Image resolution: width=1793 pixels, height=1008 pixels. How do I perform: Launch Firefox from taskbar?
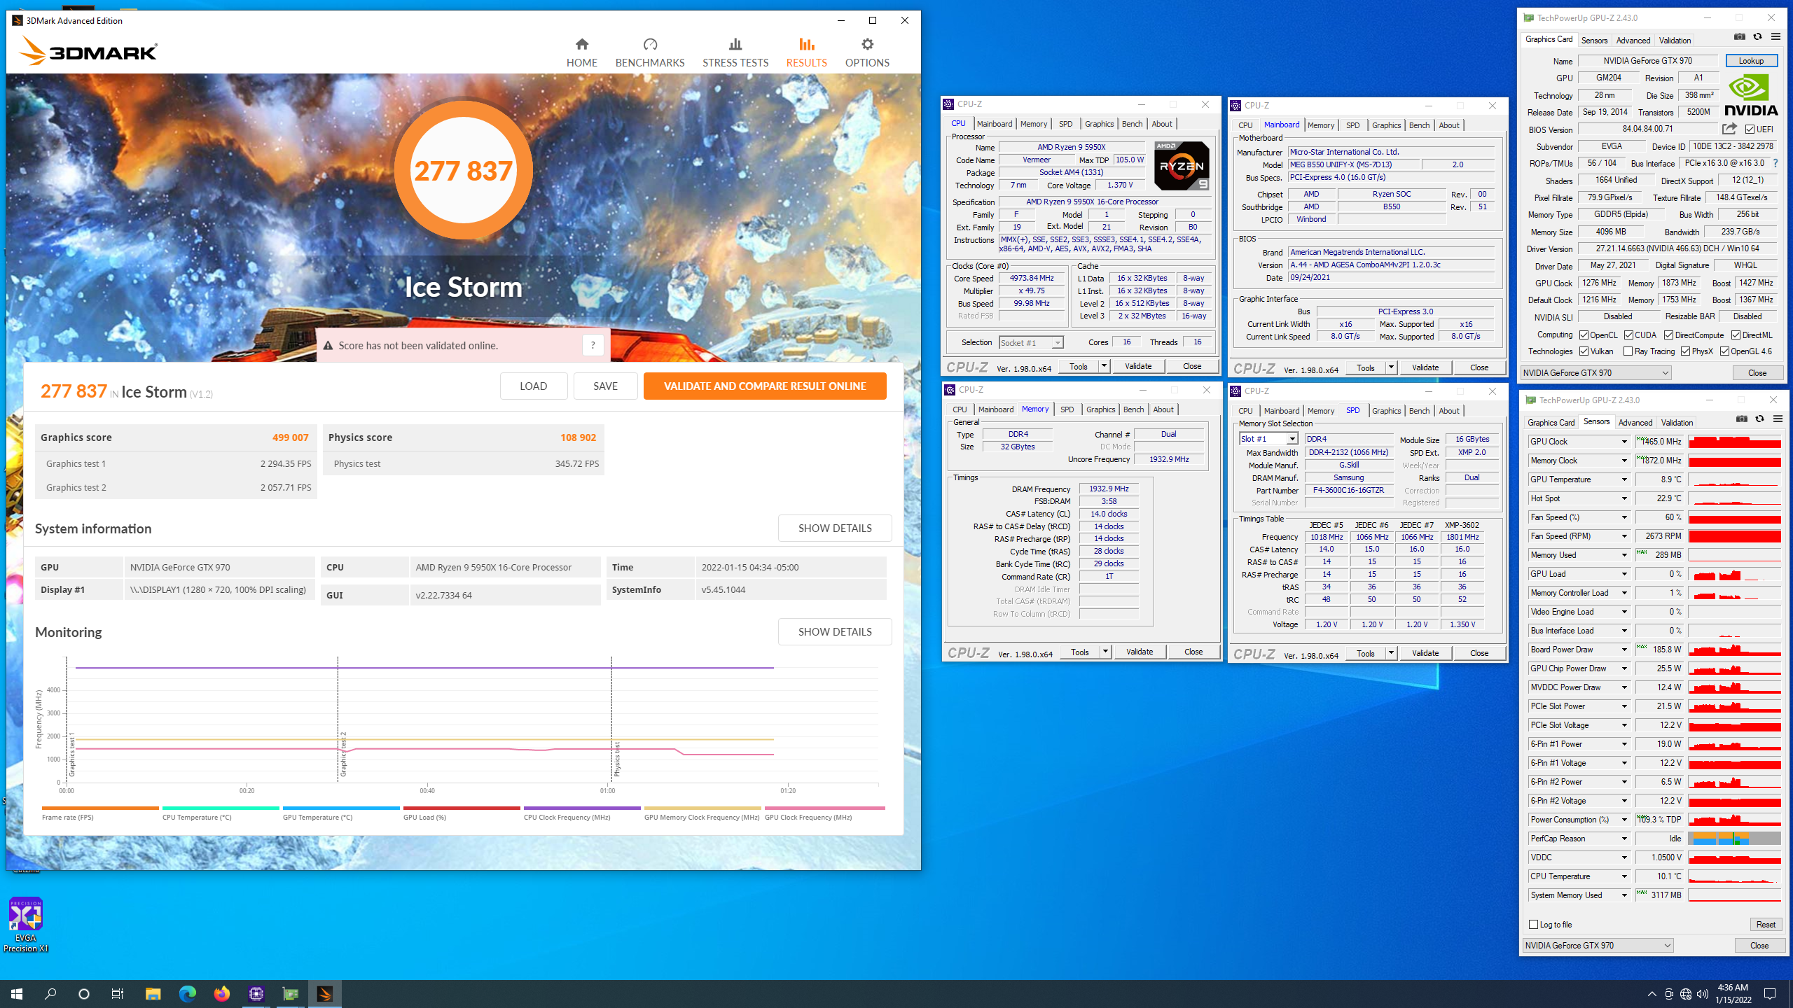click(x=221, y=994)
